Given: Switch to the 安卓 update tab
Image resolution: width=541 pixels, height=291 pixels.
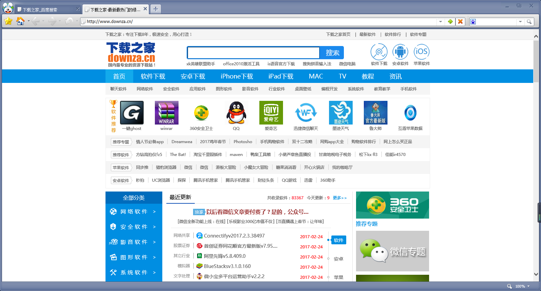Looking at the screenshot, I should pos(338,259).
